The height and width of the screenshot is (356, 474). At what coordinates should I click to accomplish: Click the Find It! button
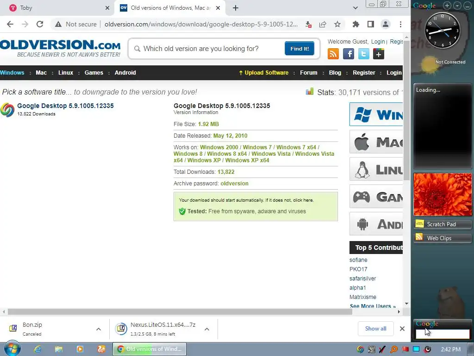coord(299,48)
